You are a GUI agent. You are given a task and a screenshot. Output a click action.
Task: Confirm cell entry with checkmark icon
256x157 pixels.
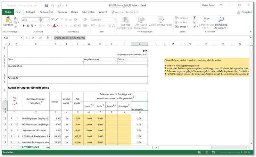(x=40, y=38)
